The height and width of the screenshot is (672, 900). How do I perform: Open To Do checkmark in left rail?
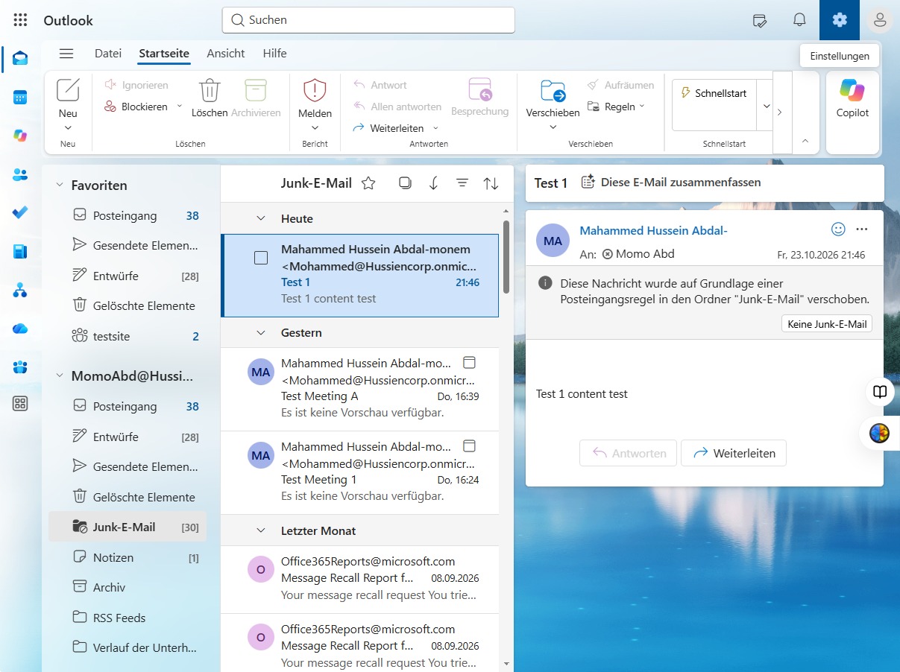tap(20, 212)
